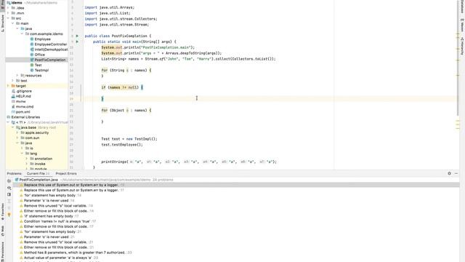Open the Structure tool window stripe

(3, 23)
